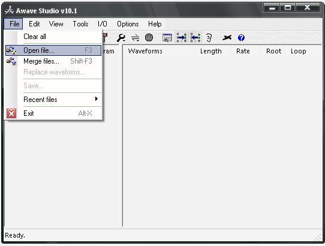Viewport: 325px width, 246px height.
Task: Select Open file... menu entry
Action: [x=53, y=50]
